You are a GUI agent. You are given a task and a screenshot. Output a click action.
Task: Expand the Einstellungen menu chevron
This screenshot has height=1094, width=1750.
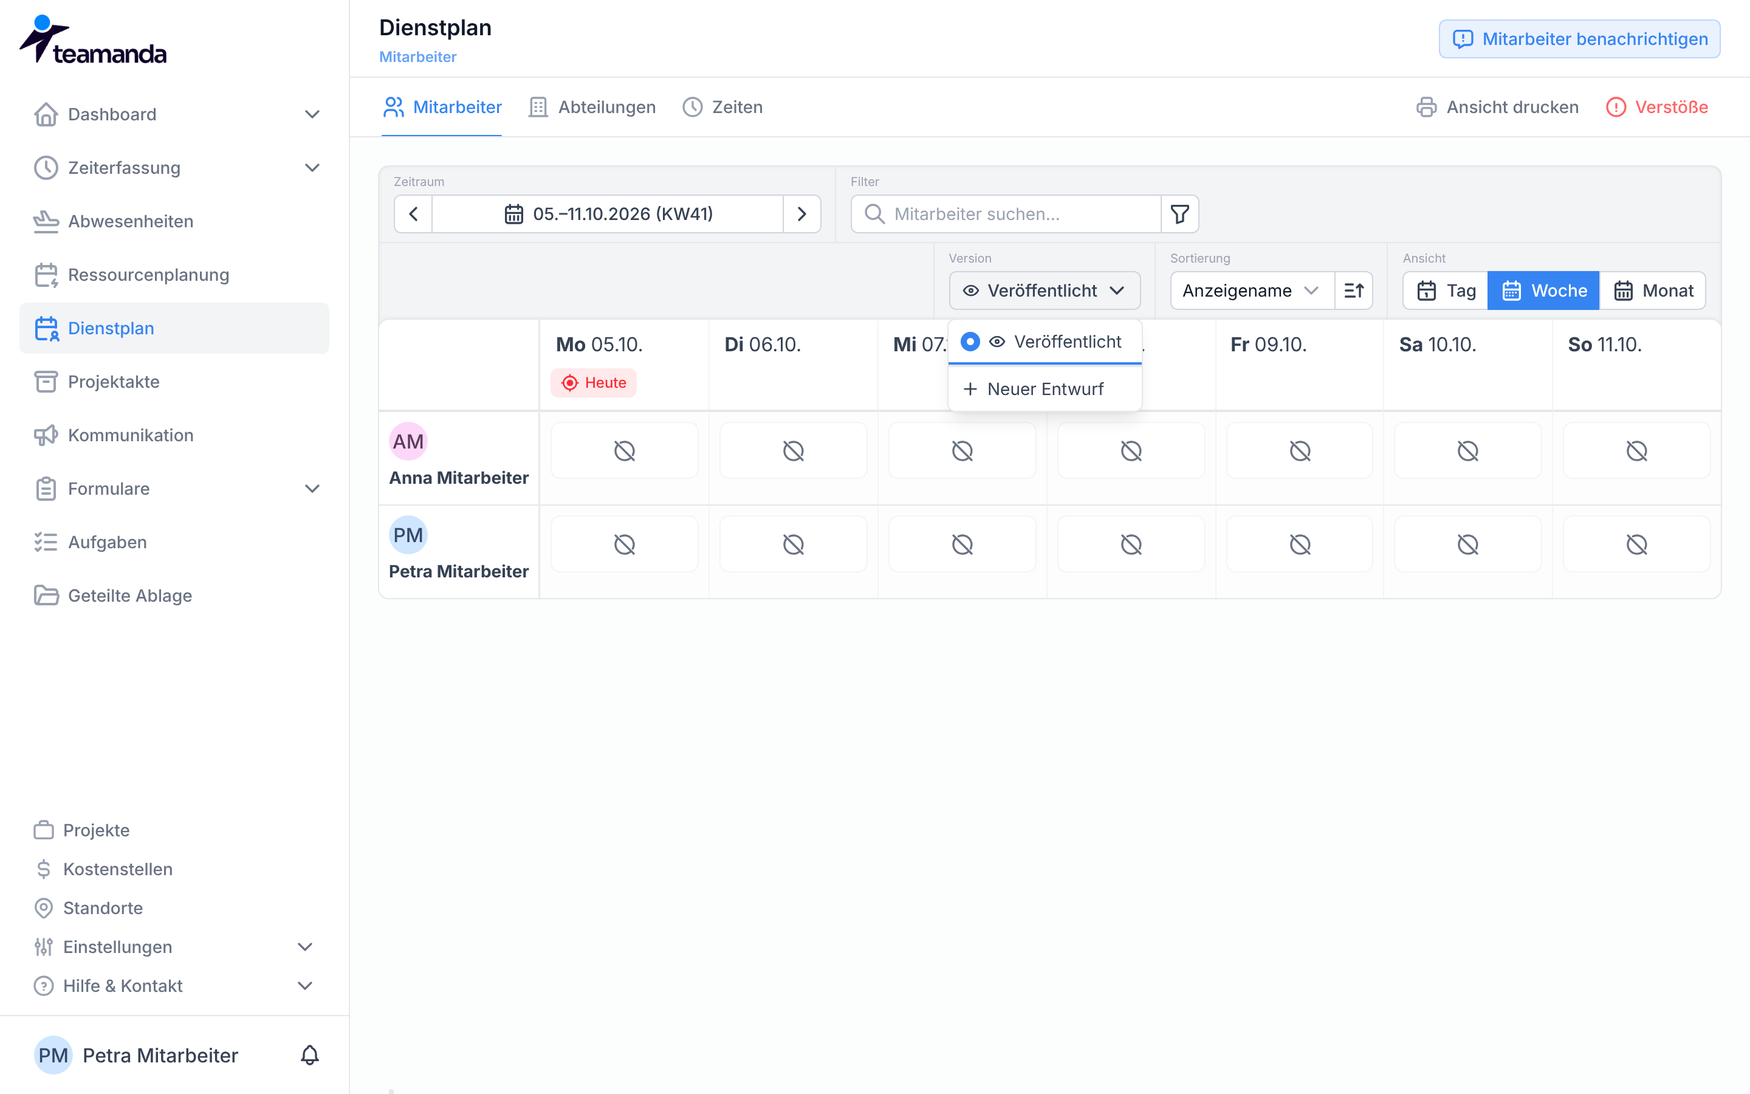point(305,947)
